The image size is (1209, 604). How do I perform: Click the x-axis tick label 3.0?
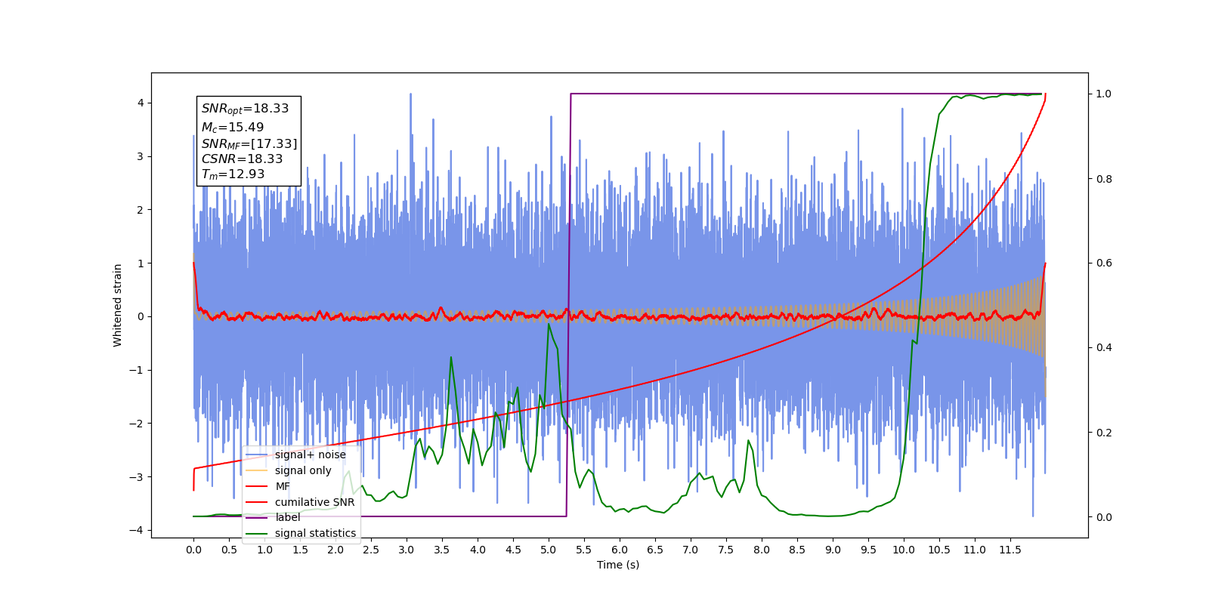(x=407, y=550)
